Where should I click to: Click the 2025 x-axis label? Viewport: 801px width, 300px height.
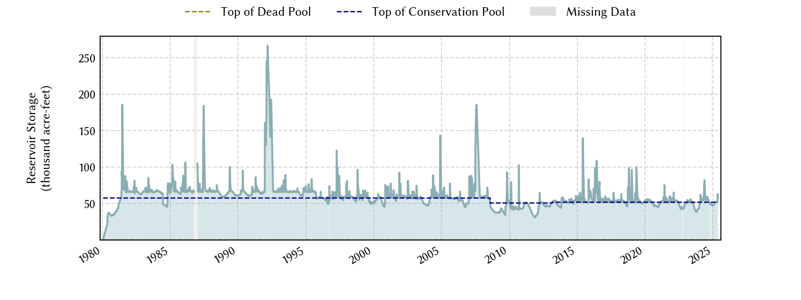700,256
